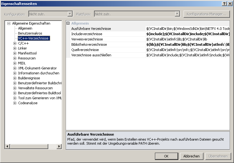Select the Buildereignisse tree label

click(x=29, y=78)
